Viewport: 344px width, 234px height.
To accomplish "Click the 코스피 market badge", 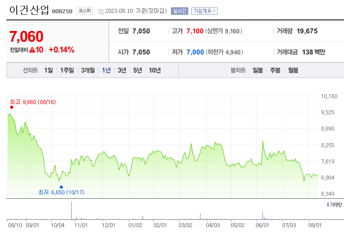I will (85, 11).
